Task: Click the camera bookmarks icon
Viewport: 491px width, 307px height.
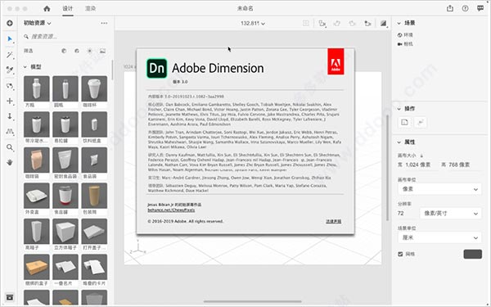Action: (368, 23)
